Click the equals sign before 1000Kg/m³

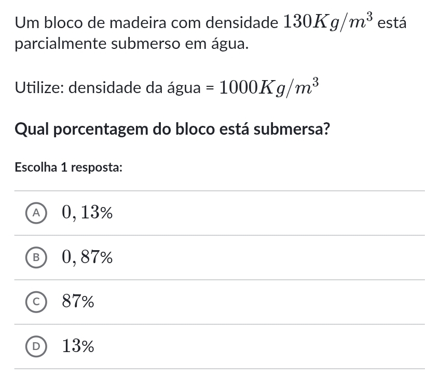click(x=209, y=87)
